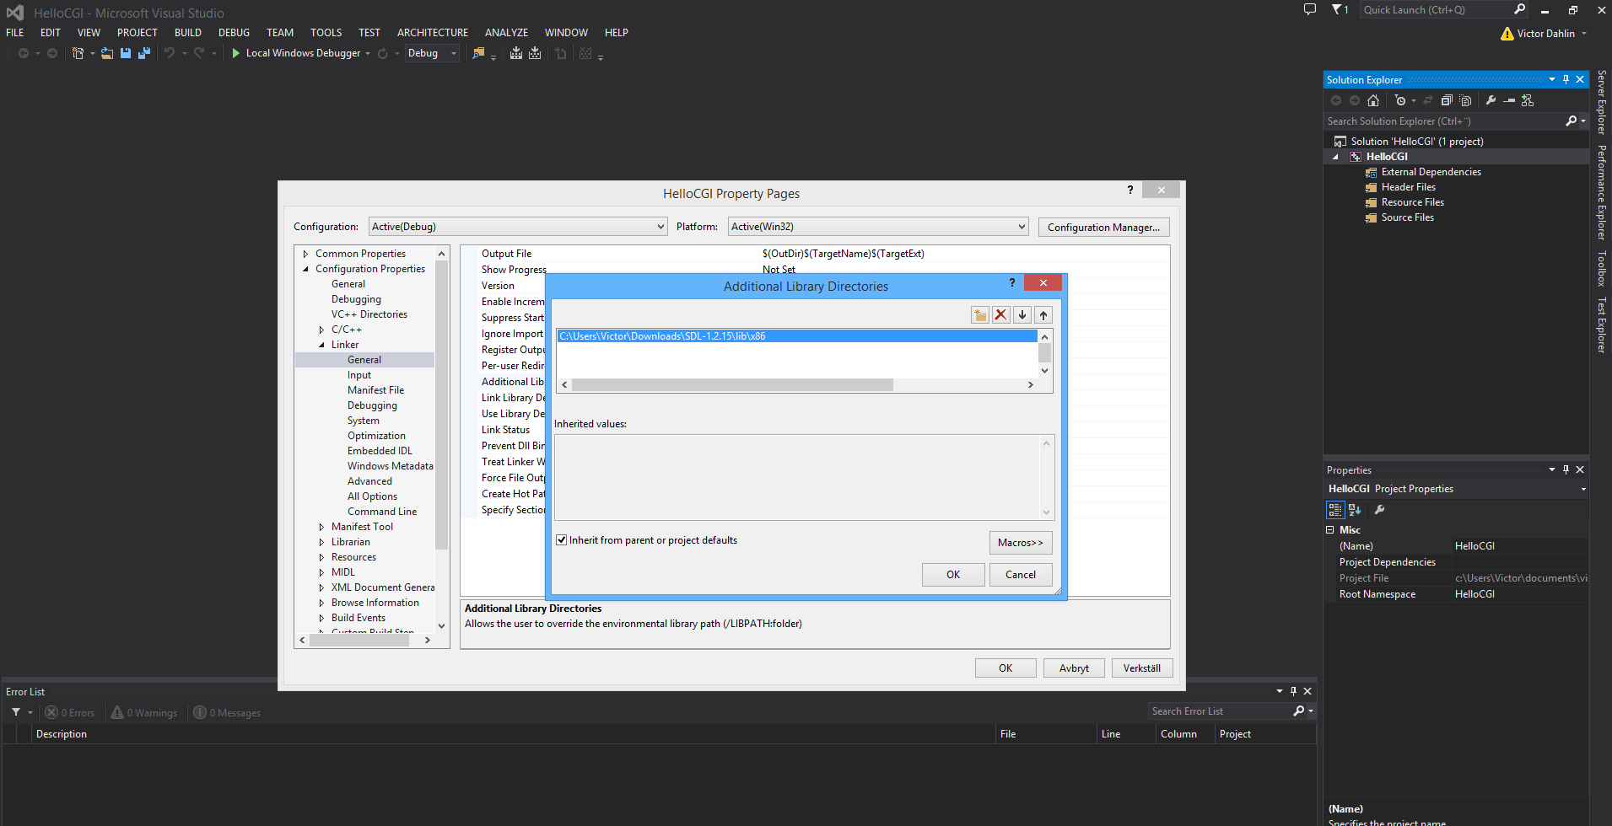Open BUILD menu
This screenshot has height=826, width=1612.
pos(188,33)
